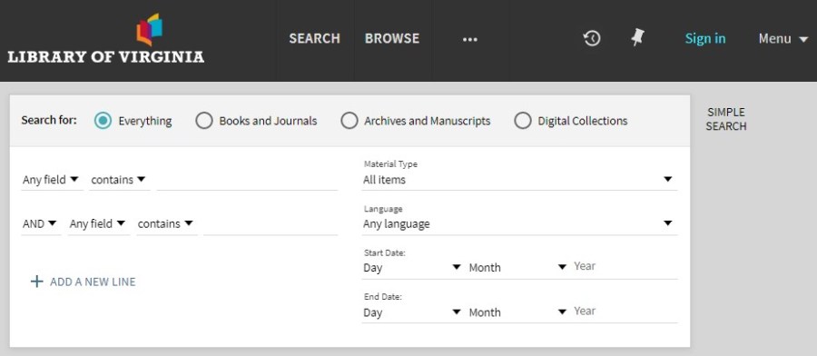
Task: Switch to SIMPLE SEARCH
Action: 726,119
